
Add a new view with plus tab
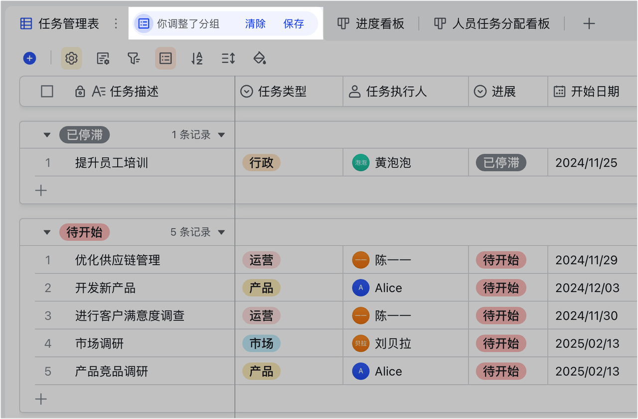589,23
